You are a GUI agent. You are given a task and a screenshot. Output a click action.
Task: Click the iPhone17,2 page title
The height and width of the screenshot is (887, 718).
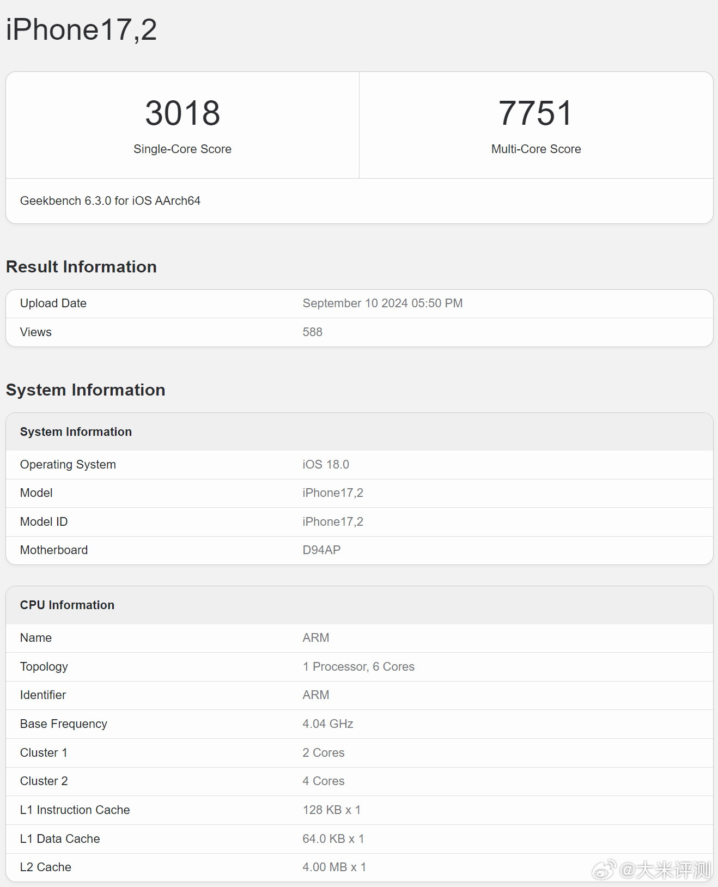pos(82,30)
